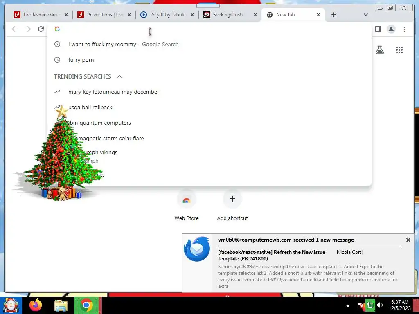Click the trending arrow beside mary kay letourneau

click(x=57, y=92)
